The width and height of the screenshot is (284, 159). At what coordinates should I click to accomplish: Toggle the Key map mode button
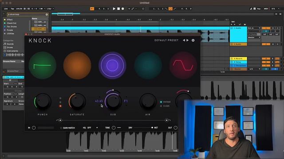(259, 9)
